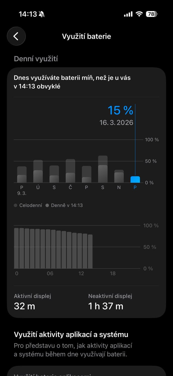Viewport: 173px width, 376px height.
Task: Tap the Neaktivní displej 1 h 37 m stat
Action: [110, 302]
